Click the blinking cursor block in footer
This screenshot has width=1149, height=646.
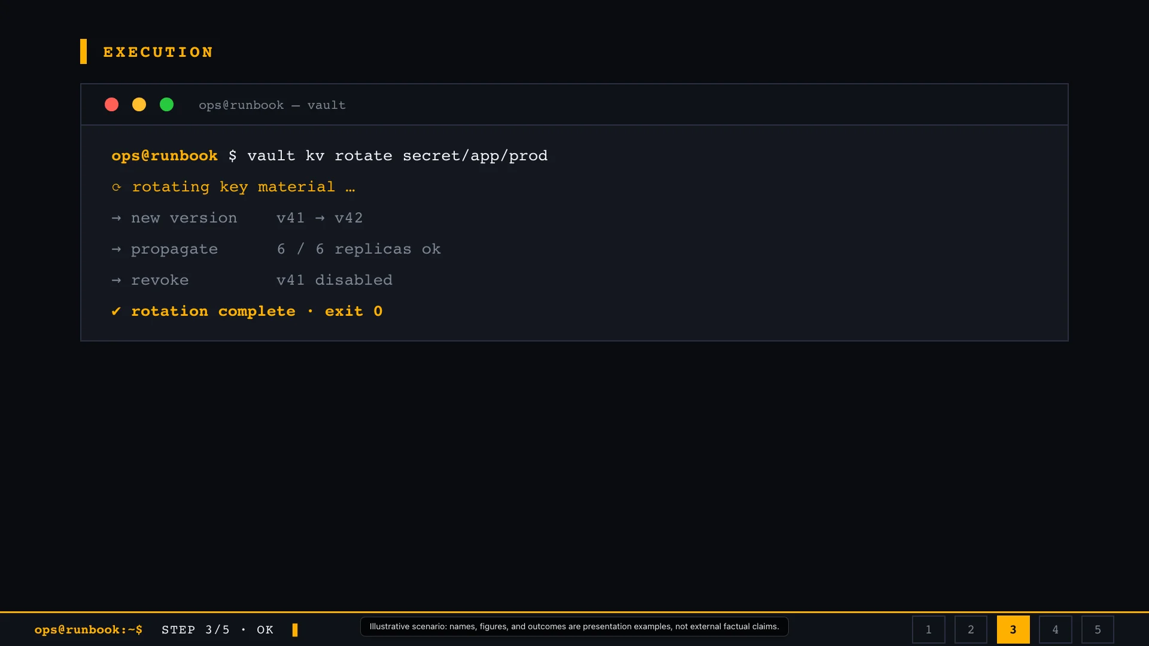(295, 630)
